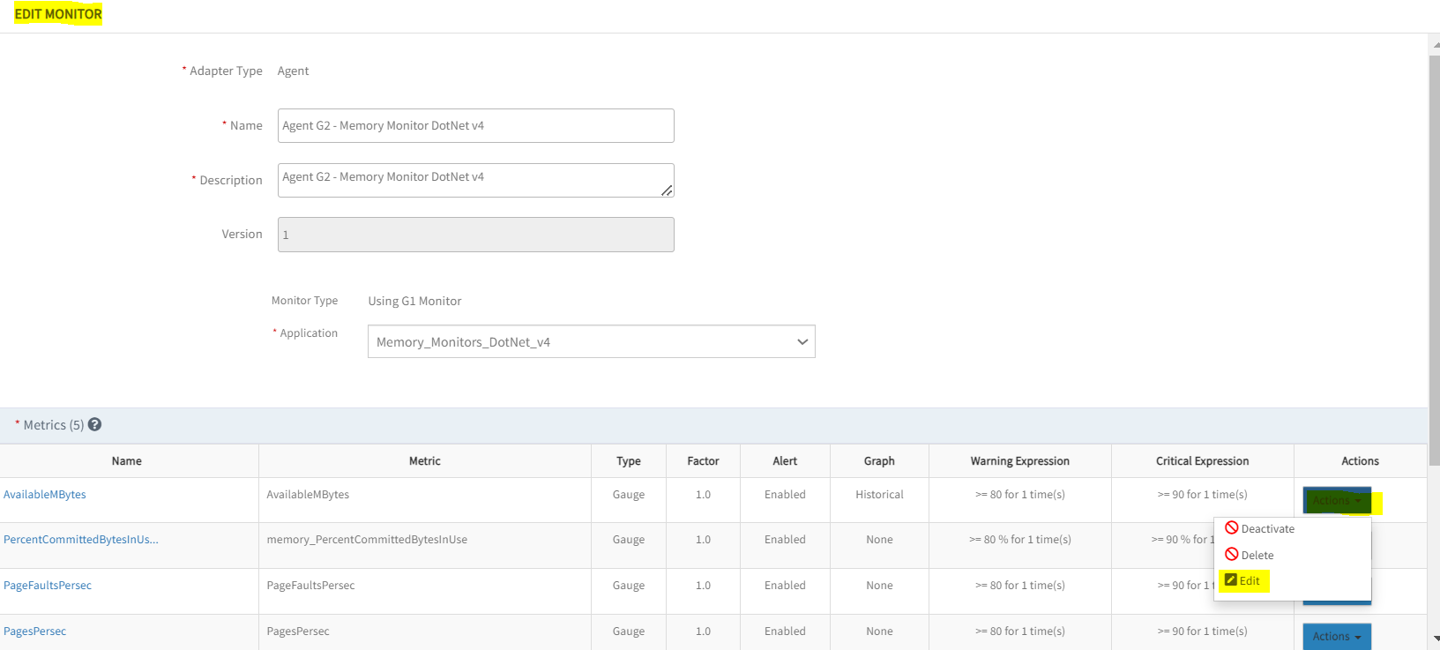The height and width of the screenshot is (650, 1440).
Task: Click the Adapter Type value Agent
Action: click(293, 71)
